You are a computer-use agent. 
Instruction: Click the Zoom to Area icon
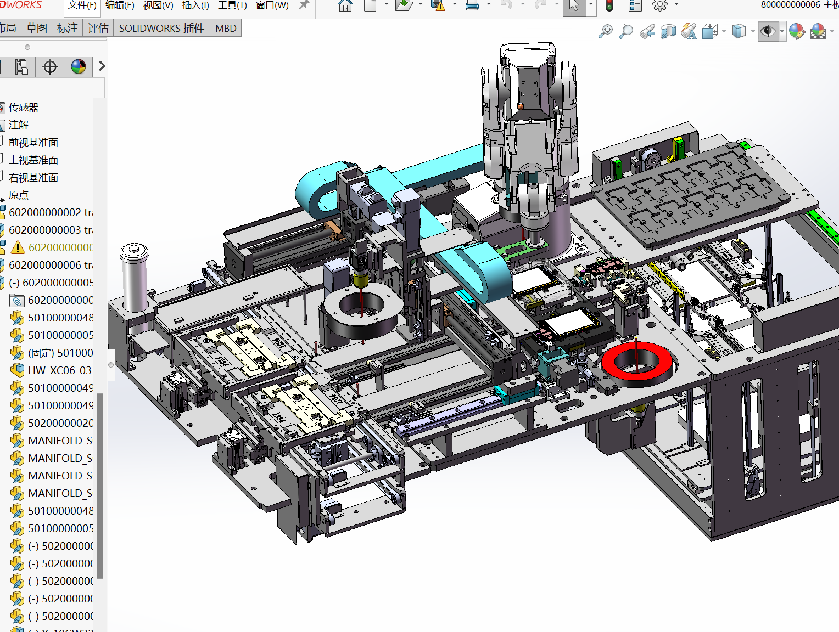(x=627, y=31)
